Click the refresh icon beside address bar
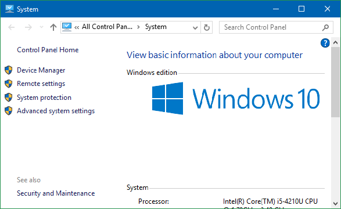This screenshot has height=209, width=341. pos(207,27)
